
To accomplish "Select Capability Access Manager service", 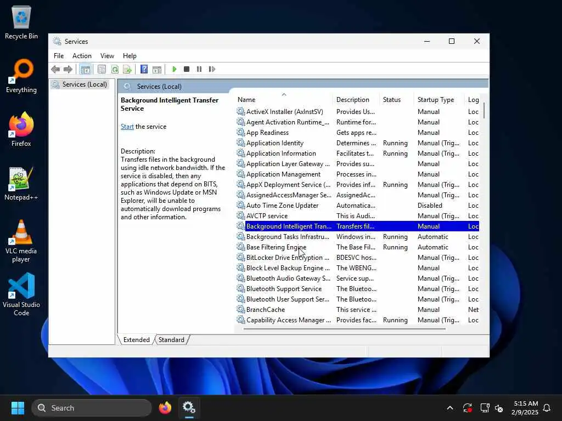I will tap(357, 320).
